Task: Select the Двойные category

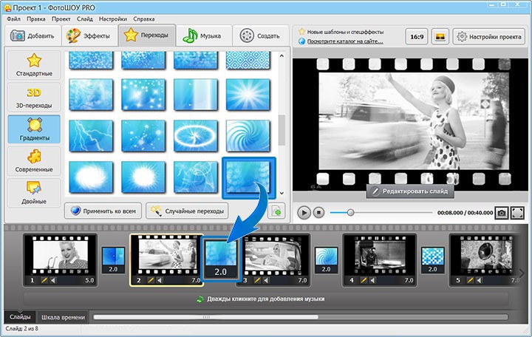Action: click(34, 193)
